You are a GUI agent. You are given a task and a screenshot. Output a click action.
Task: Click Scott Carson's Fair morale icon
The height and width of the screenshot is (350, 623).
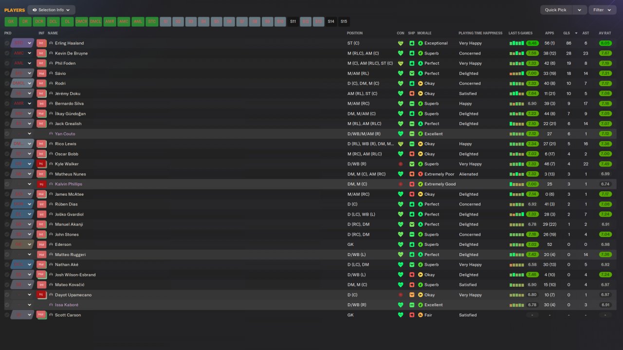(421, 315)
